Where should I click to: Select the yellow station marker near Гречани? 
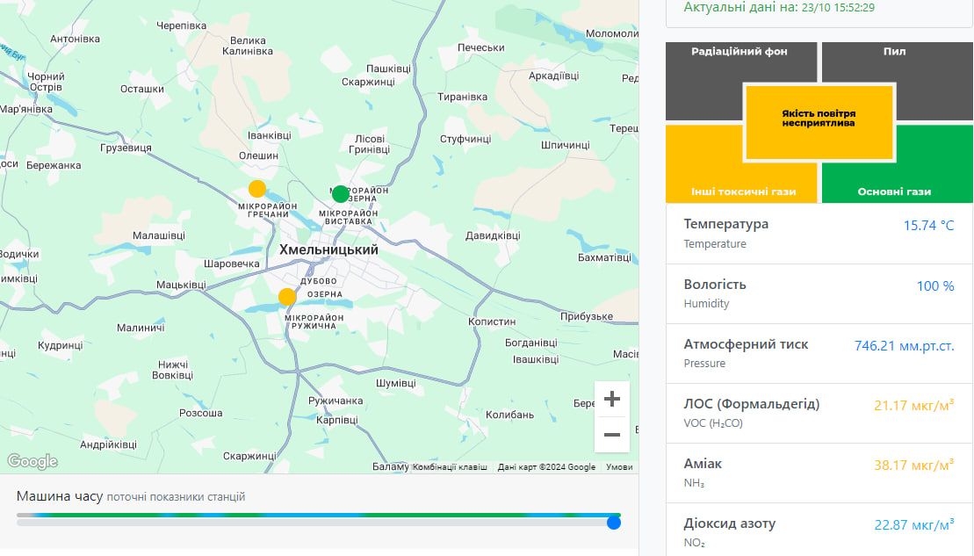tap(257, 189)
